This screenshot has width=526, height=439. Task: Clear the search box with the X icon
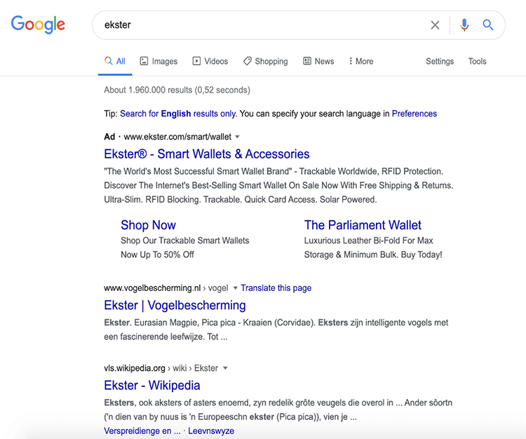[x=435, y=25]
